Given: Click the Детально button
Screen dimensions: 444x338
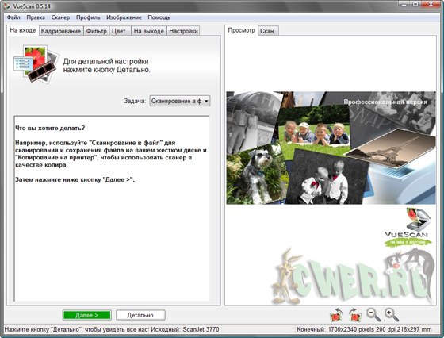Looking at the screenshot, I should coord(140,315).
